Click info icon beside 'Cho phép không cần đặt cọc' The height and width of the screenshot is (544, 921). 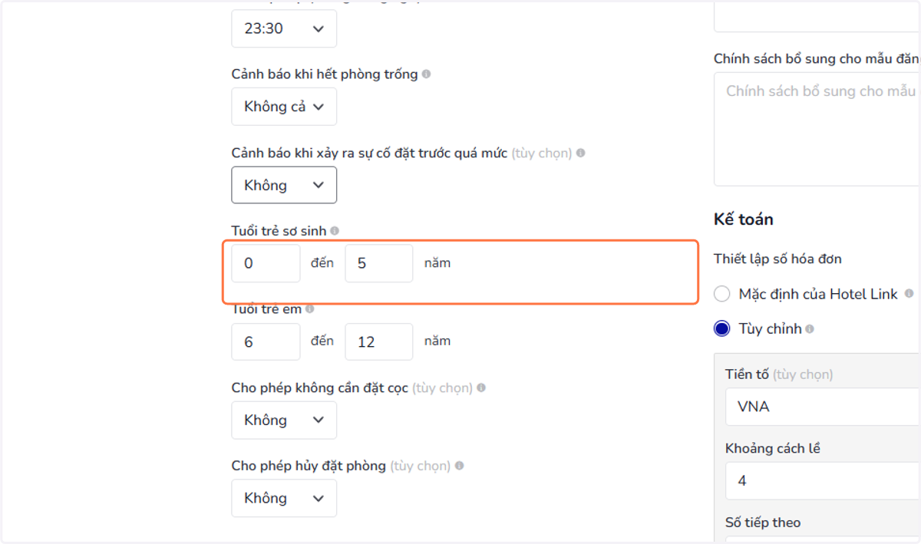(x=481, y=387)
